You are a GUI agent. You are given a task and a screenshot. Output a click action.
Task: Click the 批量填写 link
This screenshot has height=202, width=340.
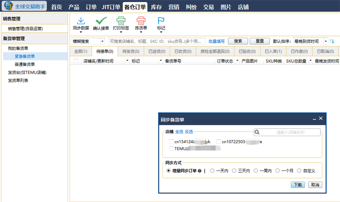point(216,41)
